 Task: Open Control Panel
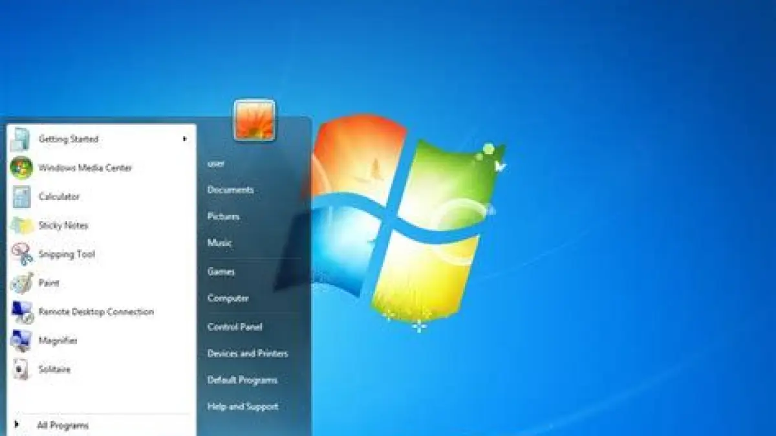pos(234,327)
